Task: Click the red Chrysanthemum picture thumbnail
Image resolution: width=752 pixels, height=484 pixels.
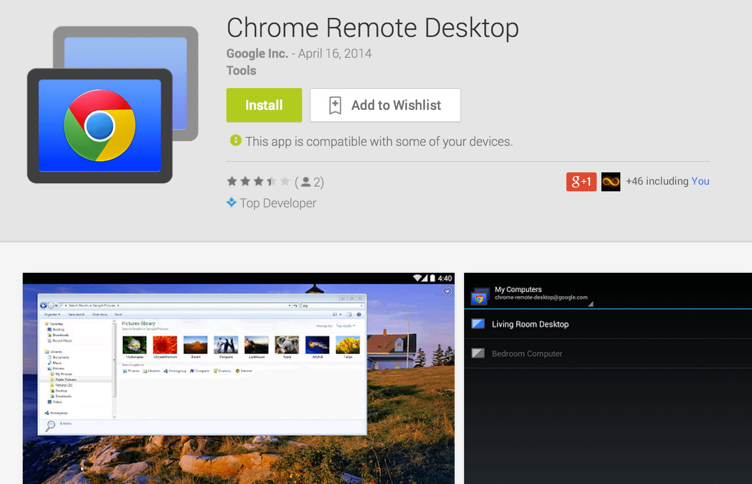Action: (x=165, y=345)
